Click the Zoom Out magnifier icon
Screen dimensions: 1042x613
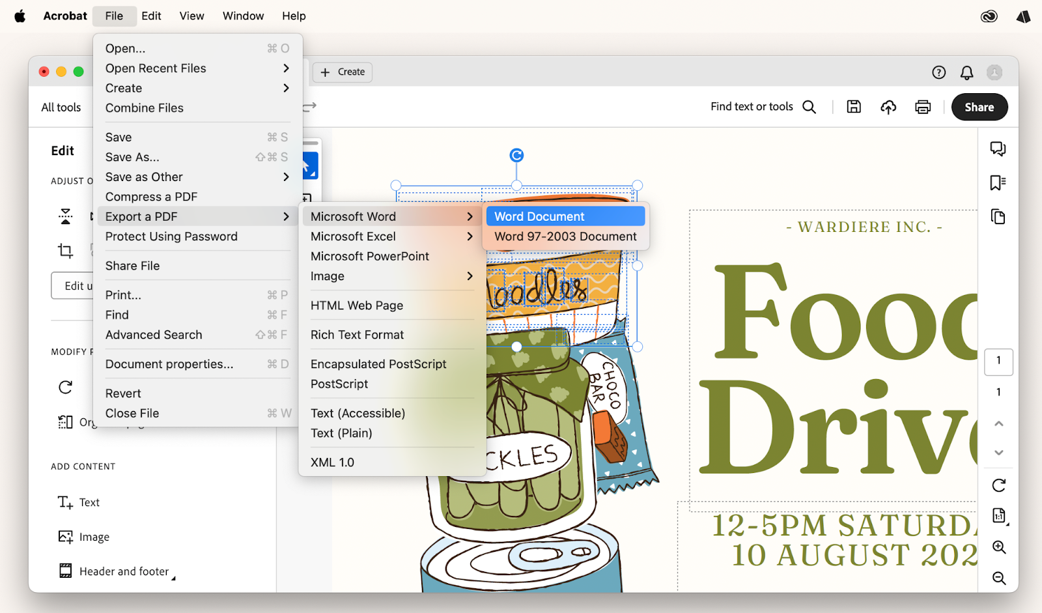[998, 578]
